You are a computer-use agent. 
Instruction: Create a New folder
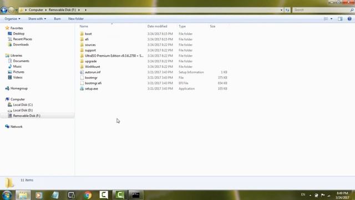point(76,19)
